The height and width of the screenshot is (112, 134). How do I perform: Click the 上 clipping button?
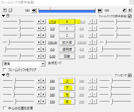[x=67, y=81]
